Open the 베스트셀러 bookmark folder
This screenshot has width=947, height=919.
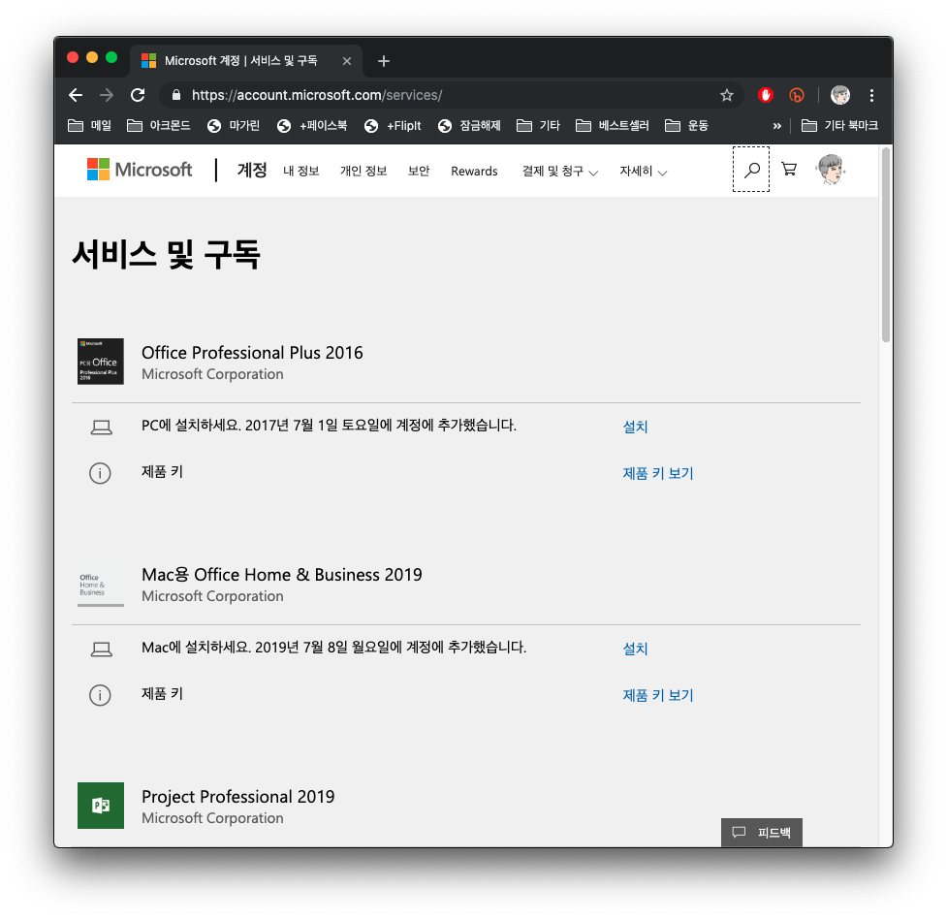pos(612,126)
